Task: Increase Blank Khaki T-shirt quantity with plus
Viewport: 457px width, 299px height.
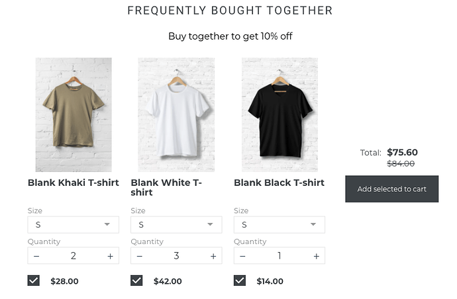Action: 110,256
